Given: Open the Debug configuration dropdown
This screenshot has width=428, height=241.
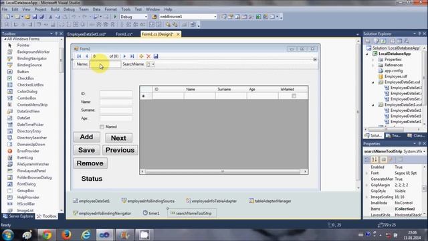Looking at the screenshot, I should point(146,17).
